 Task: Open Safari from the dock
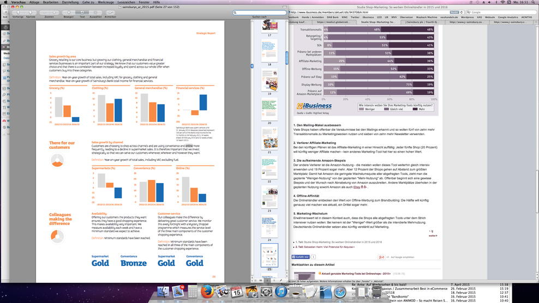point(340,292)
